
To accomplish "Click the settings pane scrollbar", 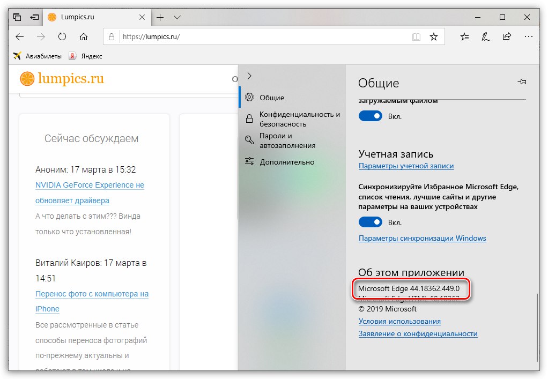I will (537, 328).
